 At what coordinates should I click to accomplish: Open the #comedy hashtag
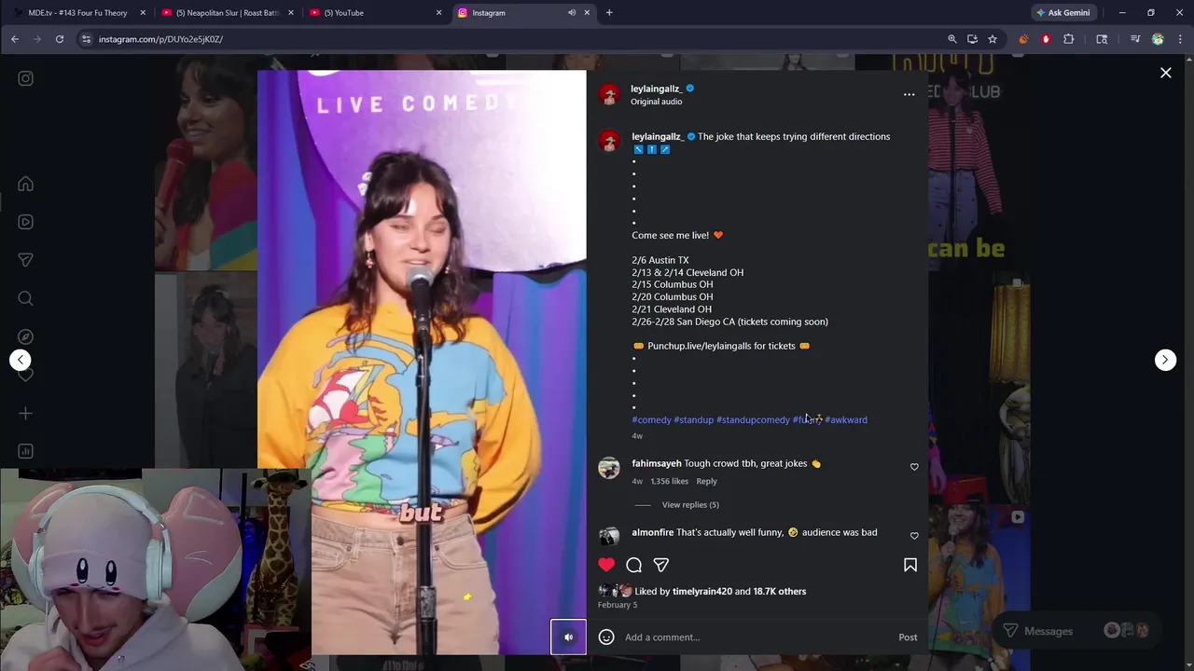click(x=651, y=419)
